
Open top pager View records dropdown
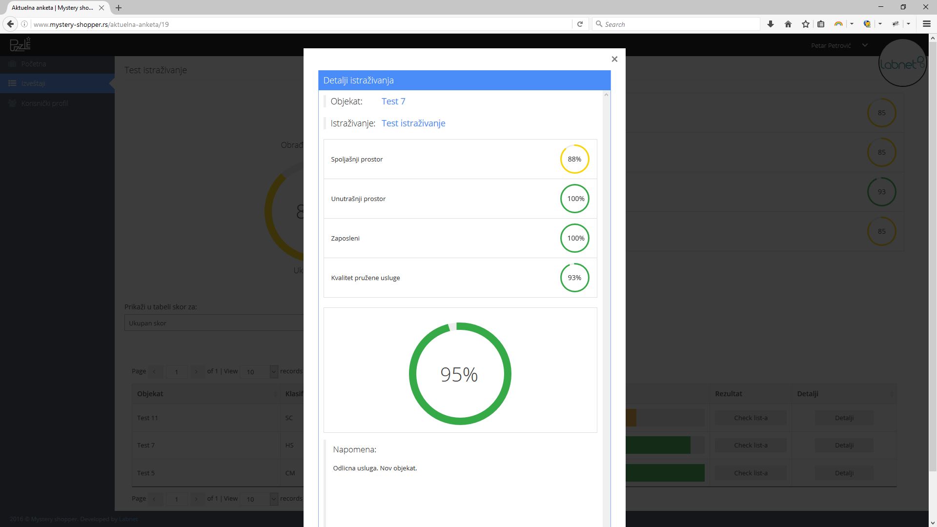point(259,371)
